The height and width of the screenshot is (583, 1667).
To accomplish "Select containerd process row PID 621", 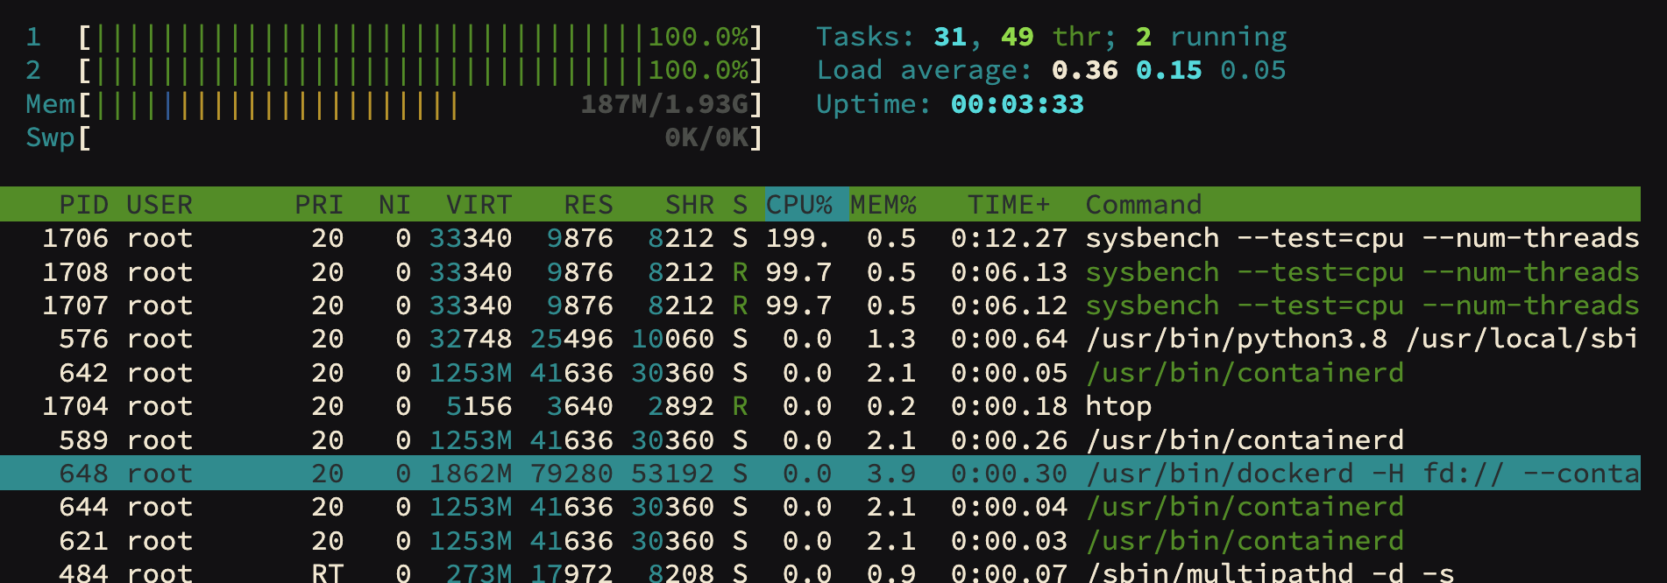I will coord(820,541).
